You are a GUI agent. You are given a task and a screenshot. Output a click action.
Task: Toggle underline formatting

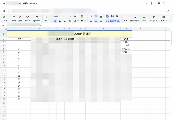pos(70,21)
